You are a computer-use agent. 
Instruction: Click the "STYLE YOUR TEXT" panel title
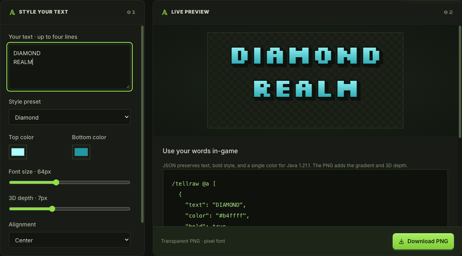[43, 12]
